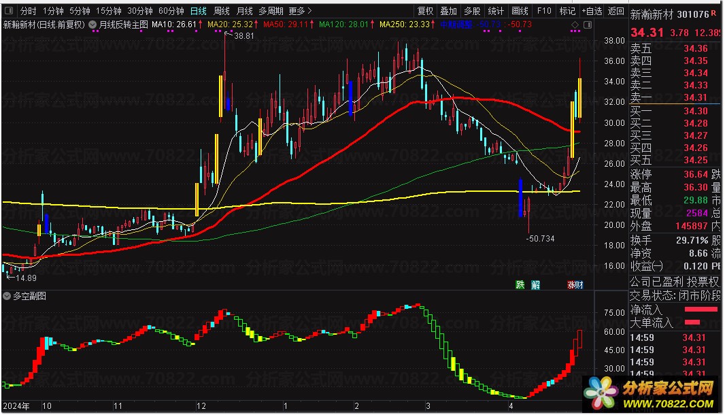
Task: Click the teal 解 event marker
Action: [x=535, y=284]
